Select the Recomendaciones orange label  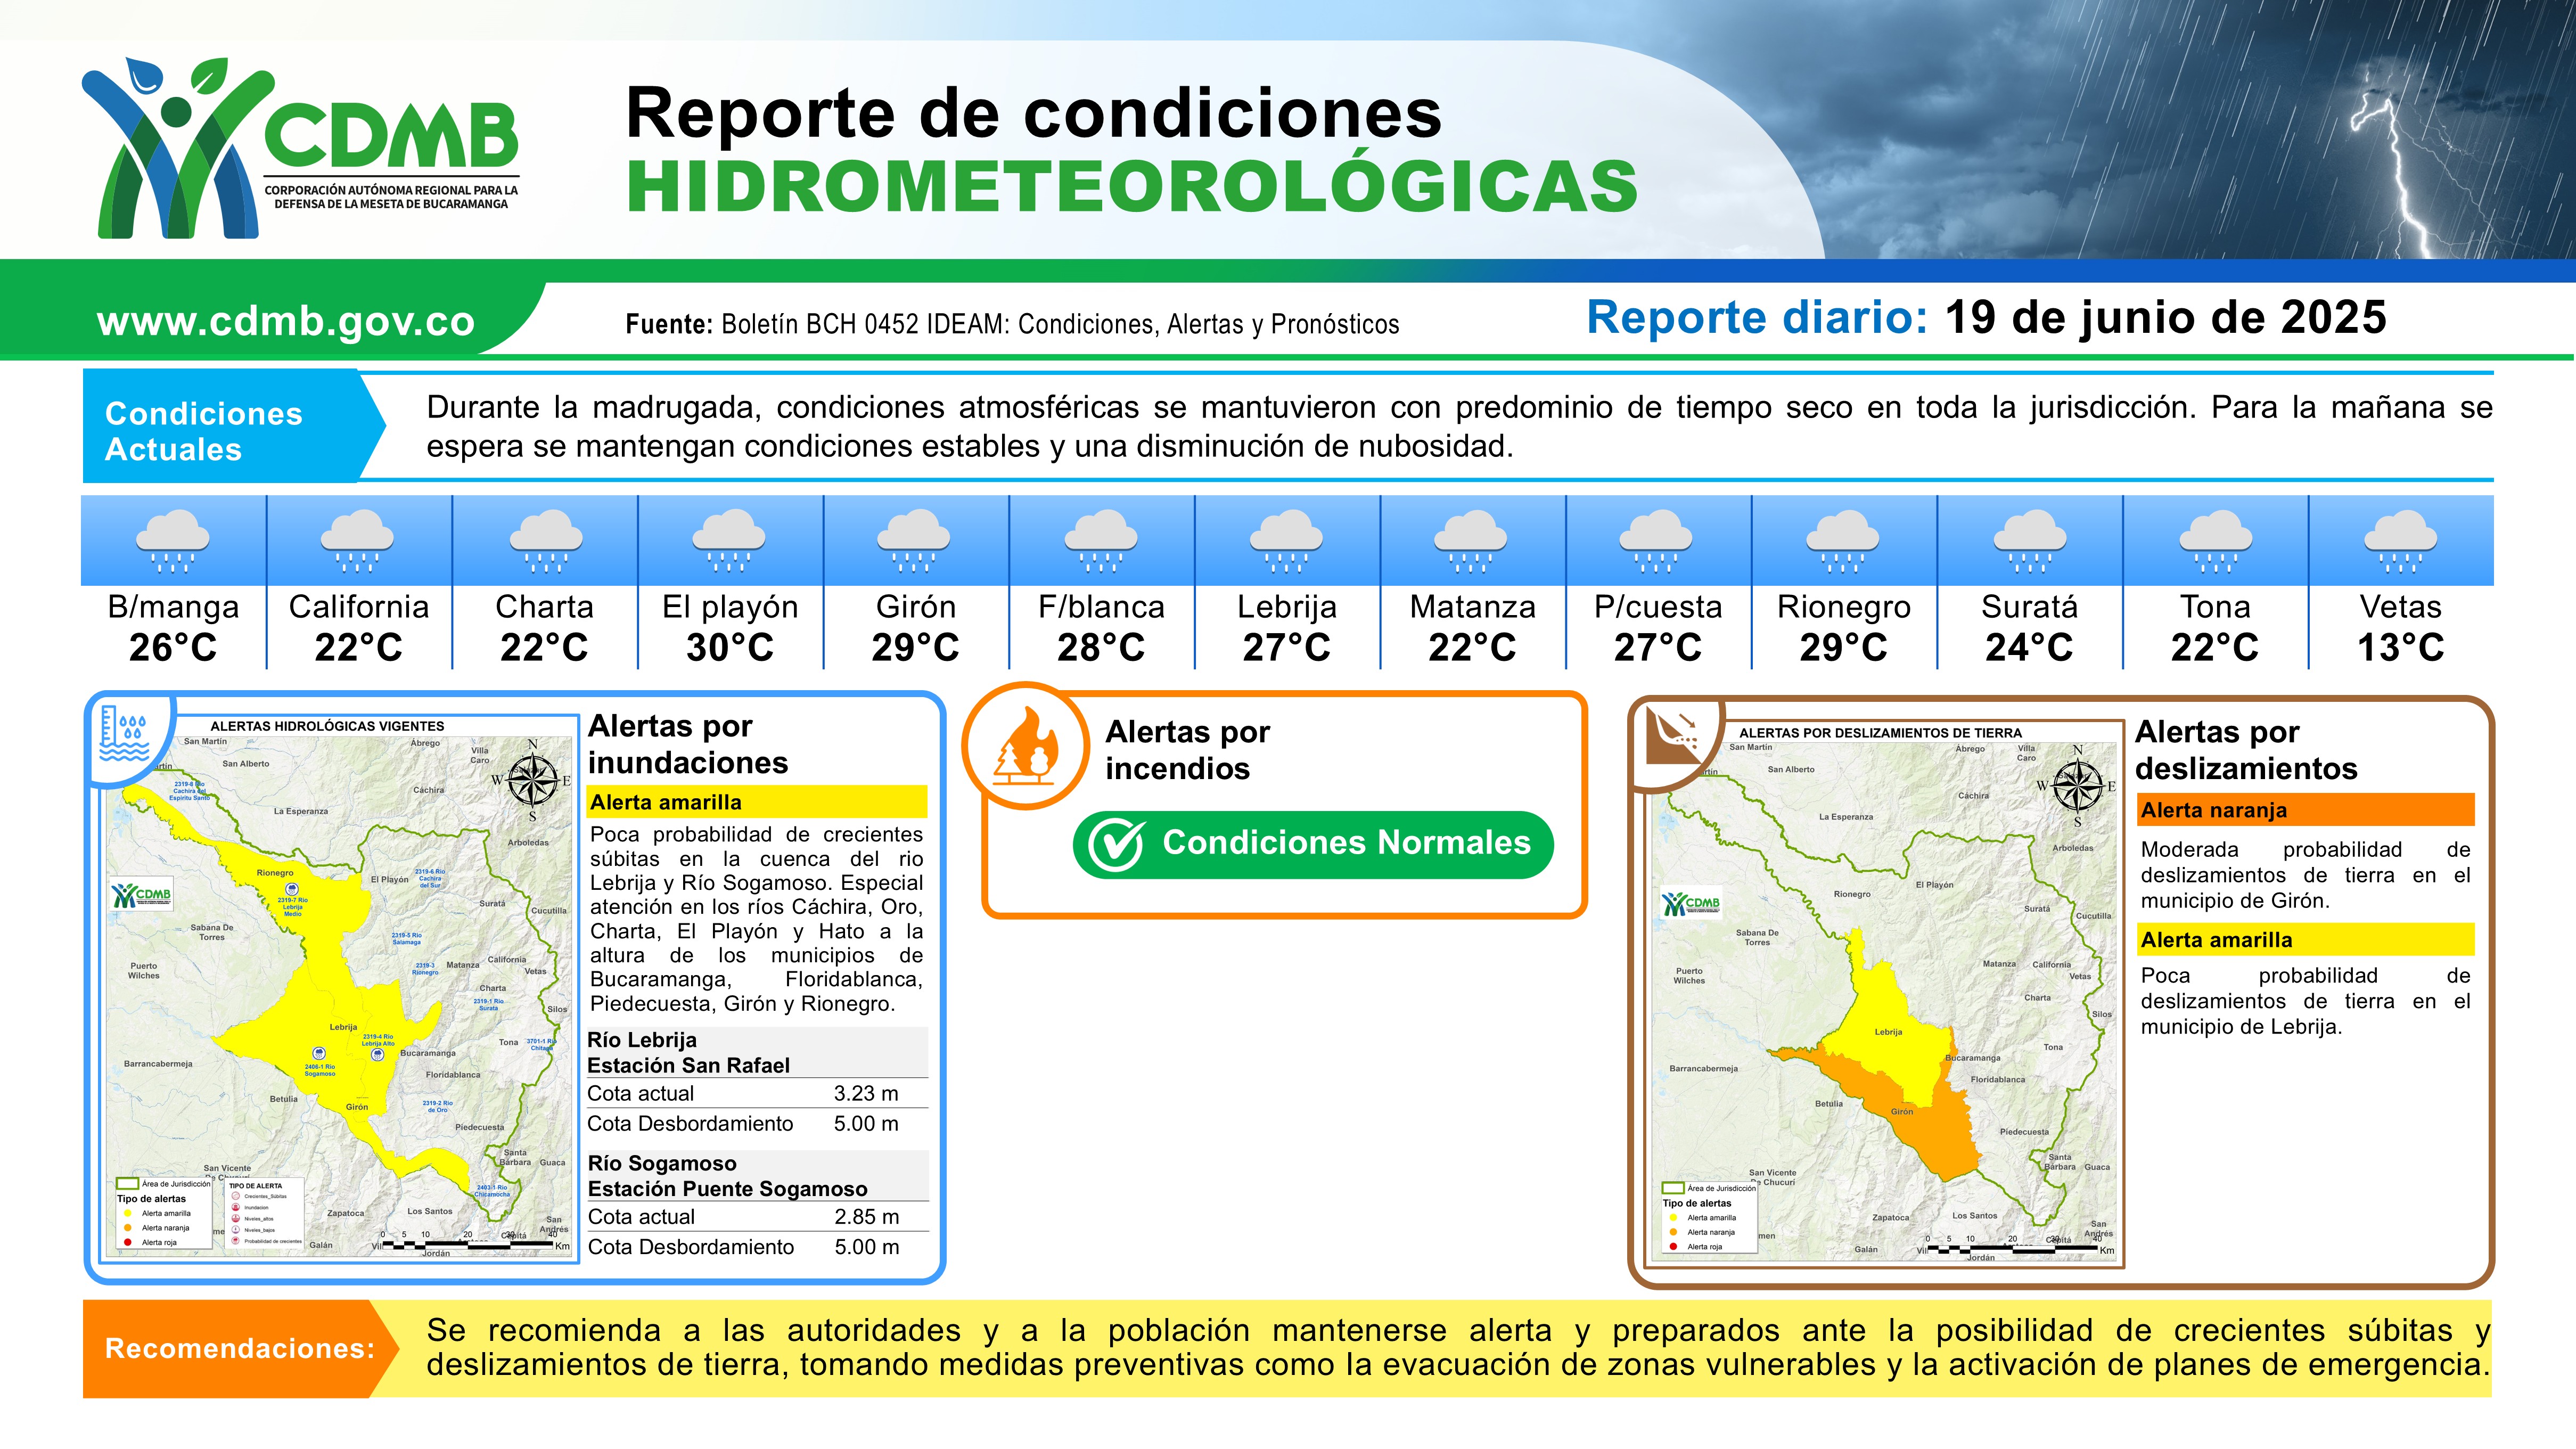click(239, 1348)
